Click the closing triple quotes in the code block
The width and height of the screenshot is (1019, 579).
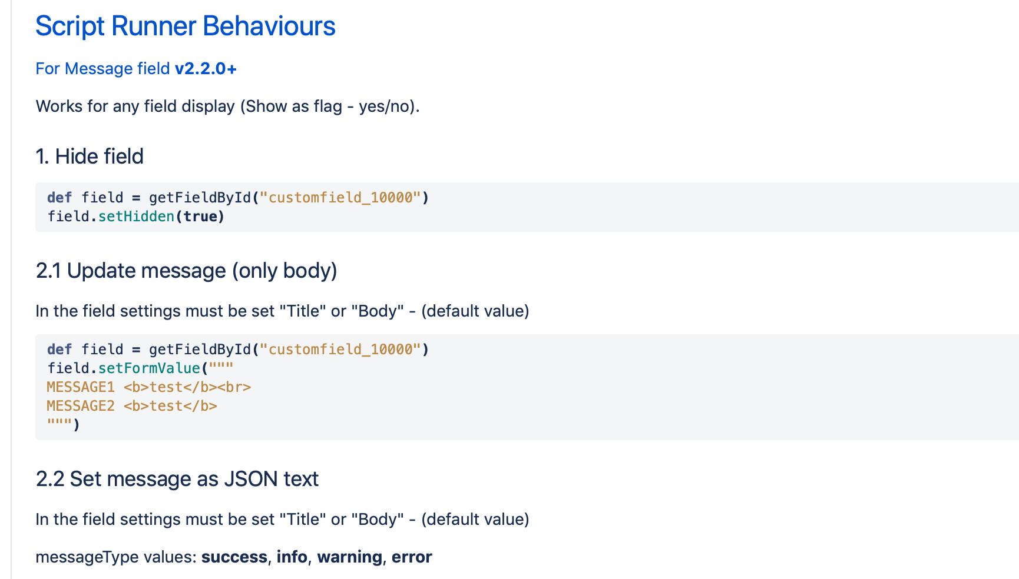point(59,424)
